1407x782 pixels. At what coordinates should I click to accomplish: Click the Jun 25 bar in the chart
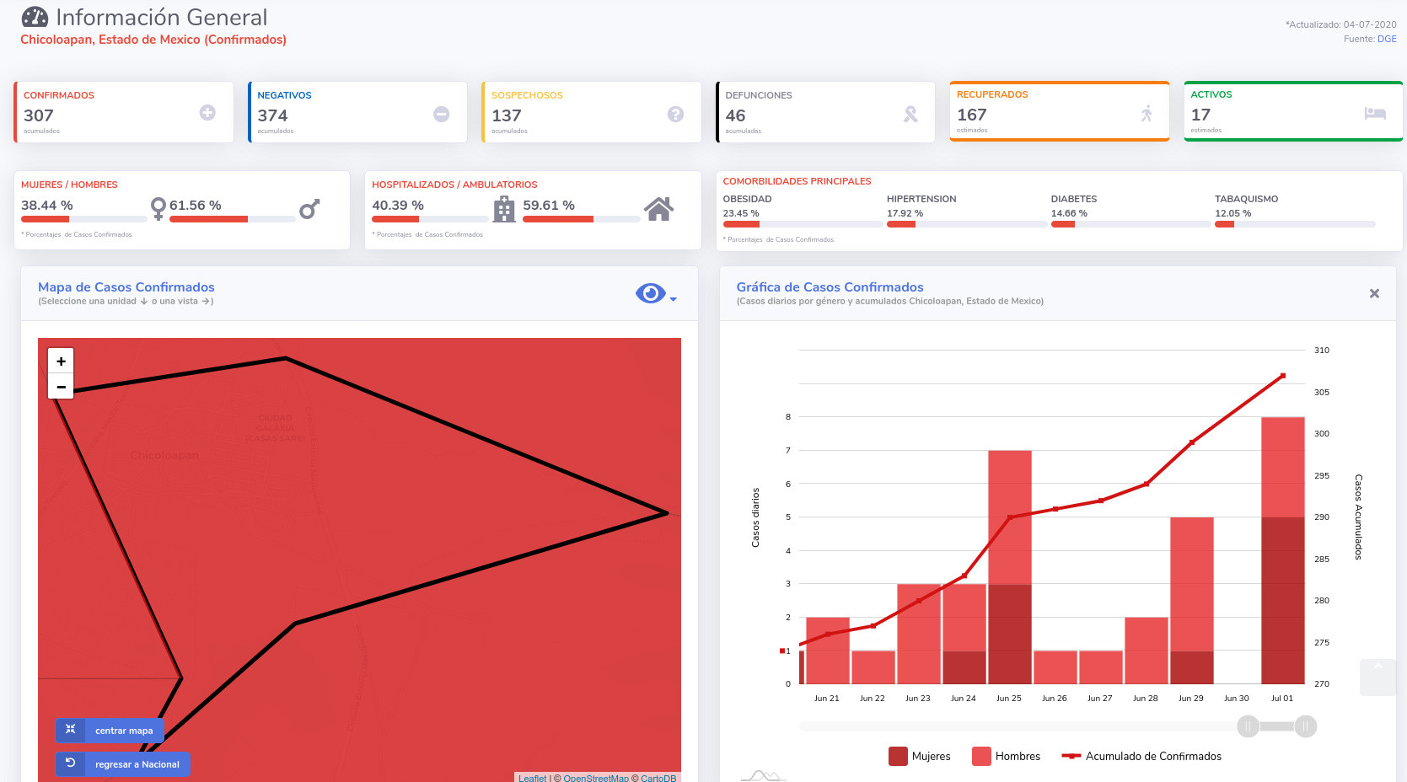point(1009,567)
